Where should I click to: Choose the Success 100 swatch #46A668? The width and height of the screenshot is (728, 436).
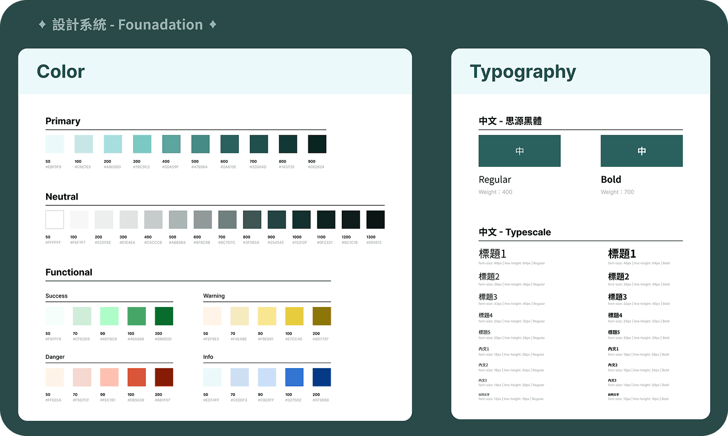click(x=136, y=316)
